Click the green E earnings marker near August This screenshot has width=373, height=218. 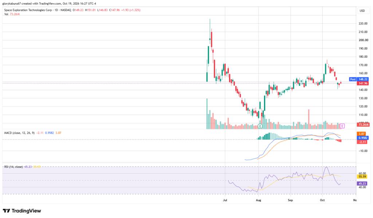(x=260, y=126)
